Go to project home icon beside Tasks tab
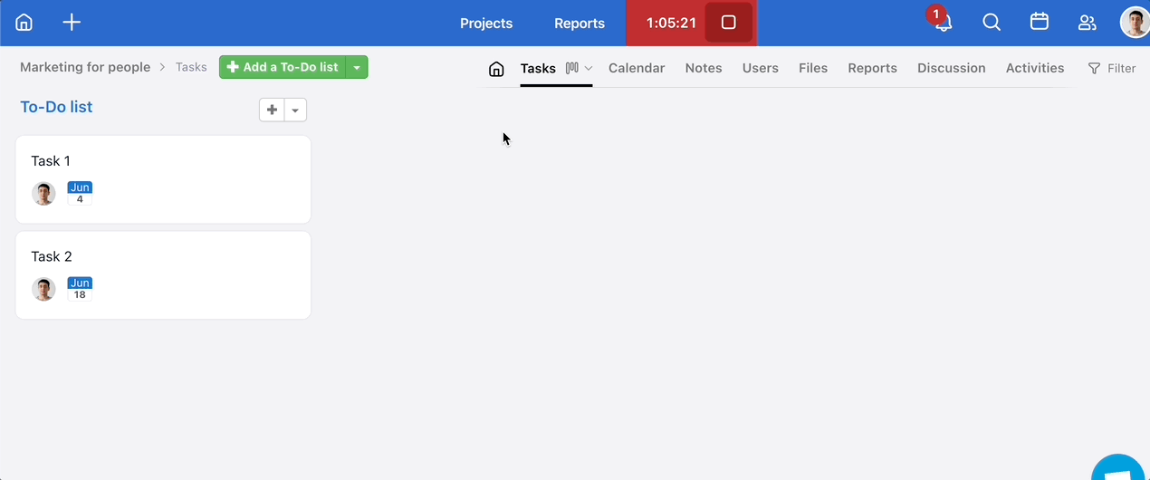1150x480 pixels. coord(496,69)
